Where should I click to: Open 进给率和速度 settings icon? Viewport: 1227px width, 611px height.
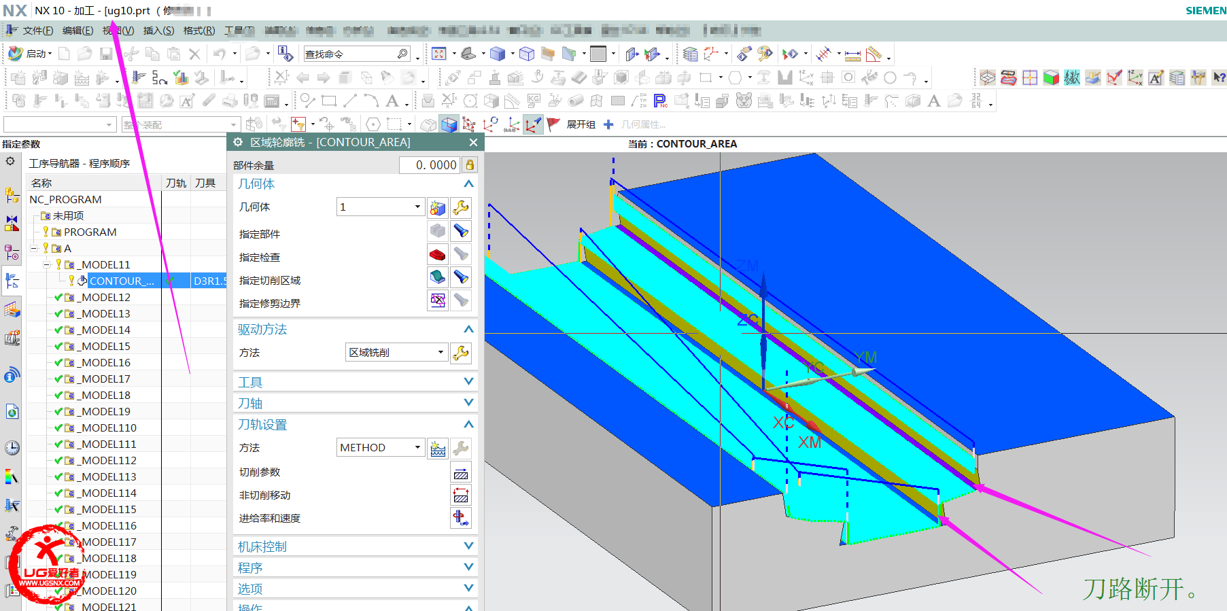click(461, 518)
